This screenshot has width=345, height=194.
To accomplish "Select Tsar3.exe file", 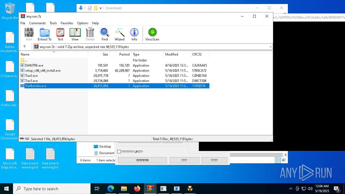I will (x=114, y=81).
